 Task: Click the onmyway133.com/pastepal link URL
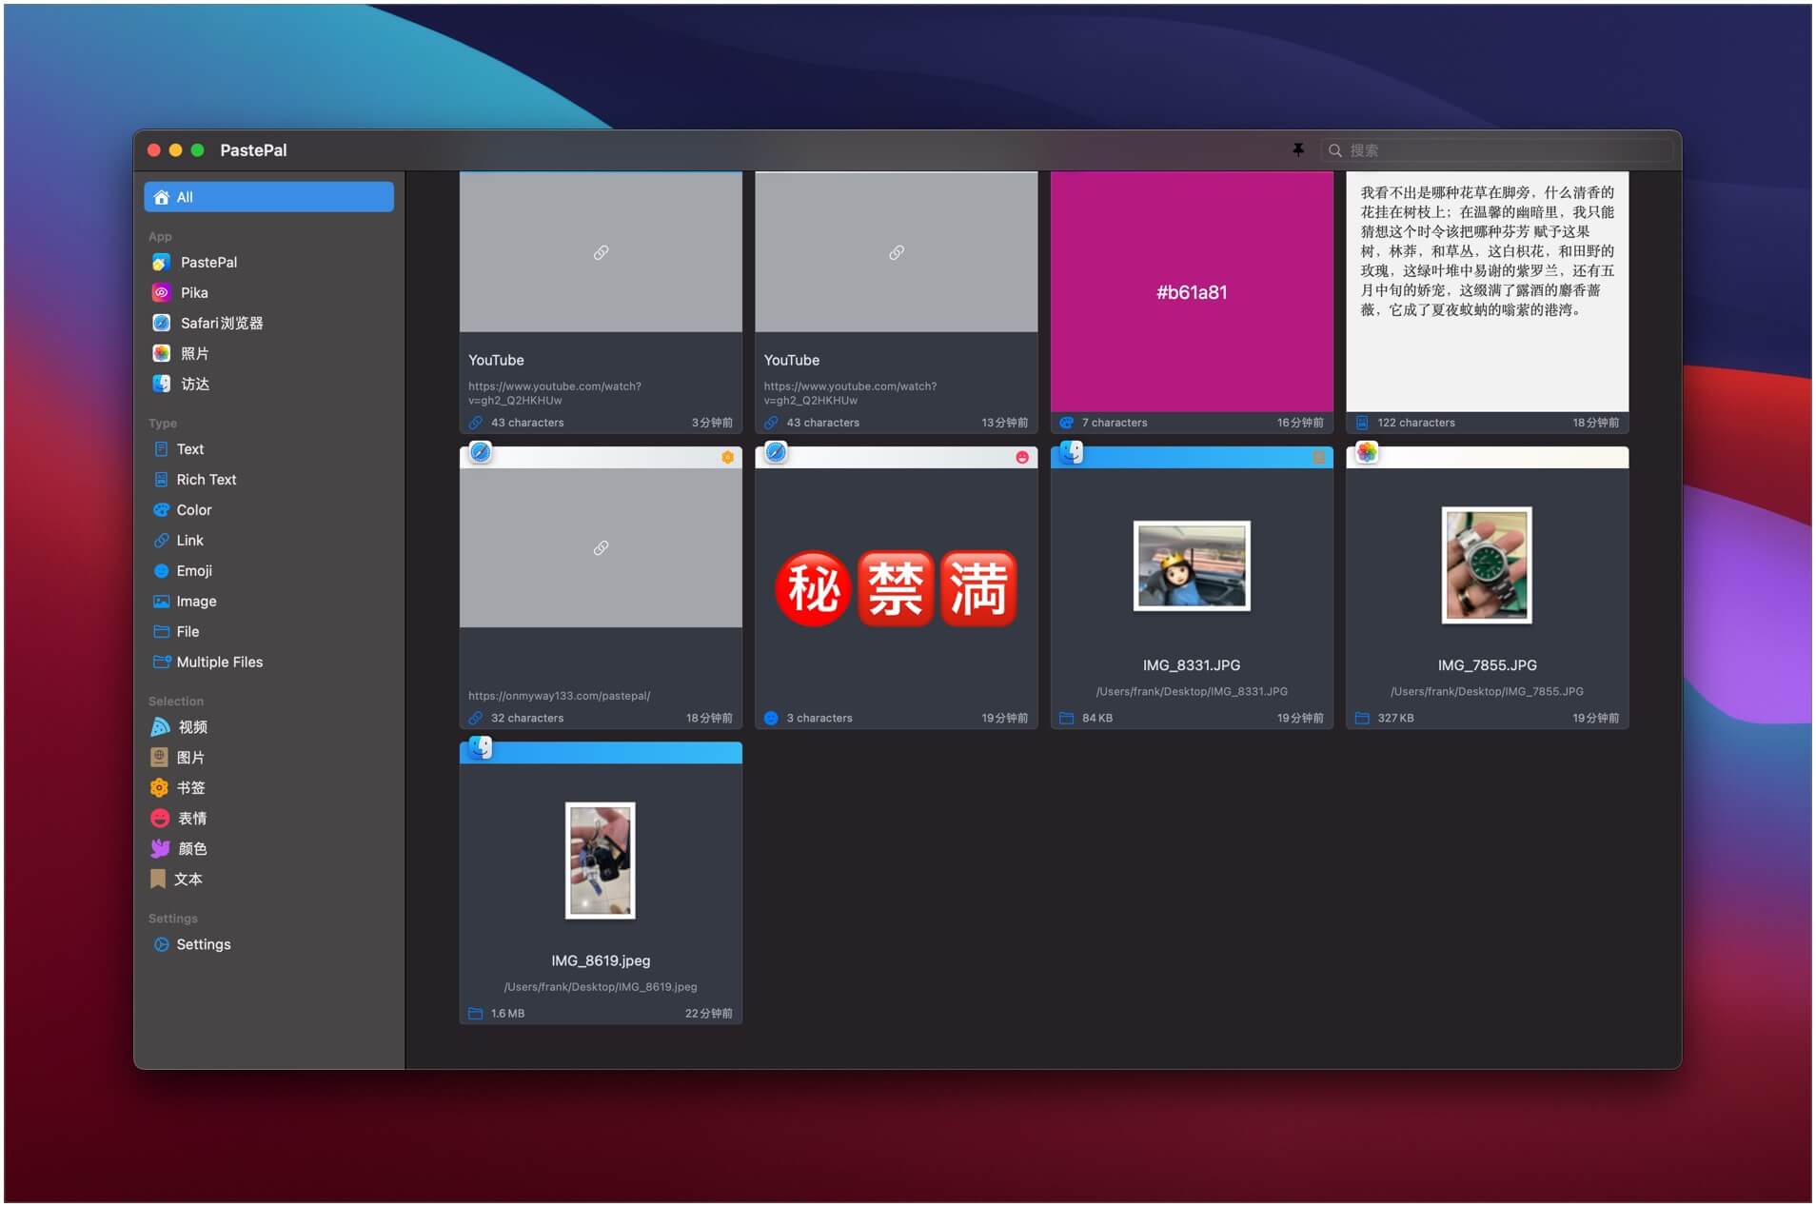tap(559, 696)
